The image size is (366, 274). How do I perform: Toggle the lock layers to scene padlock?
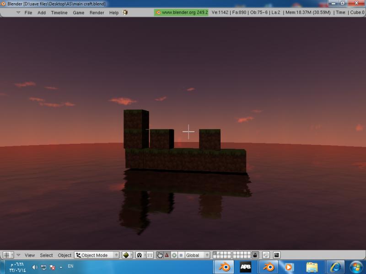255,255
